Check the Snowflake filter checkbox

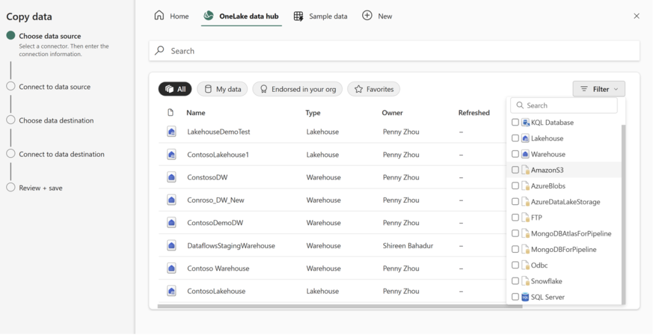coord(515,281)
